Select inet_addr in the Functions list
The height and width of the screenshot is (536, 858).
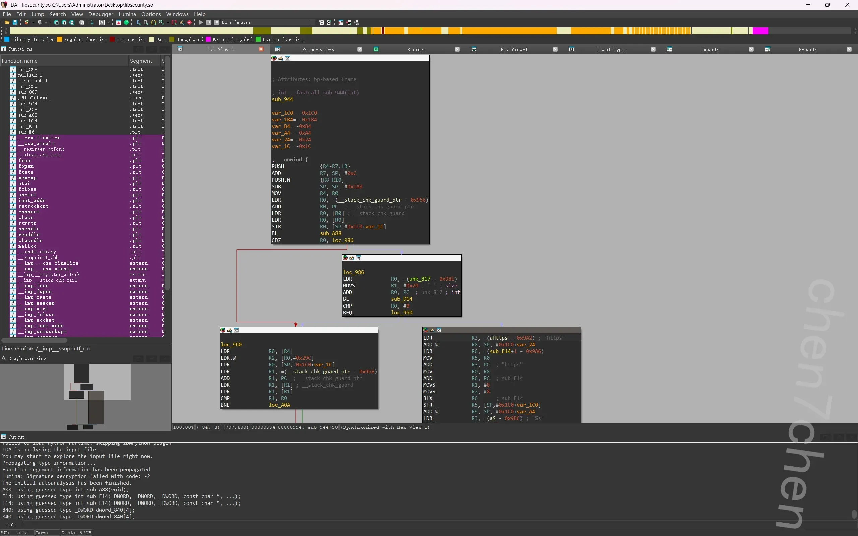(x=82, y=201)
